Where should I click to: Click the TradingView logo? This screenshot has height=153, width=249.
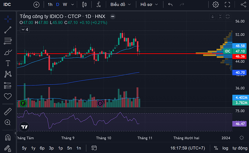point(24,127)
